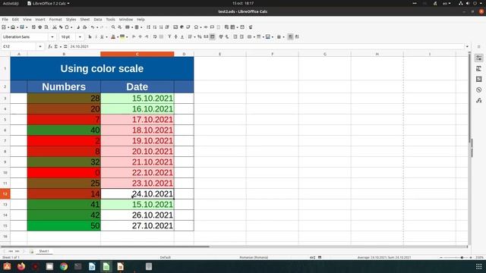This screenshot has width=486, height=273.
Task: Click the Sort Ascending icon
Action: click(155, 27)
